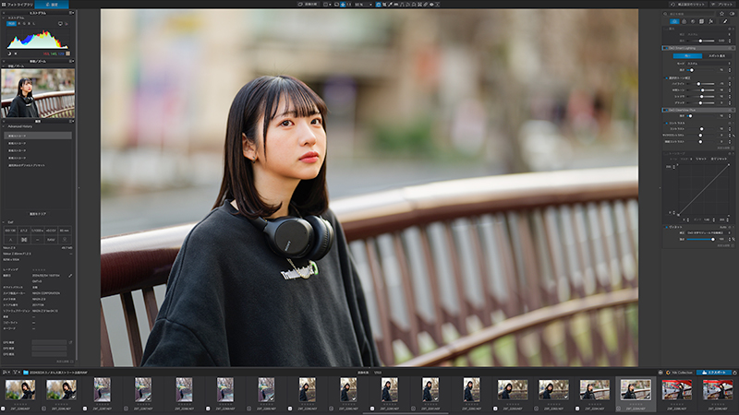739x415 pixels.
Task: Adjust the Exposure slider handle
Action: tap(700, 41)
